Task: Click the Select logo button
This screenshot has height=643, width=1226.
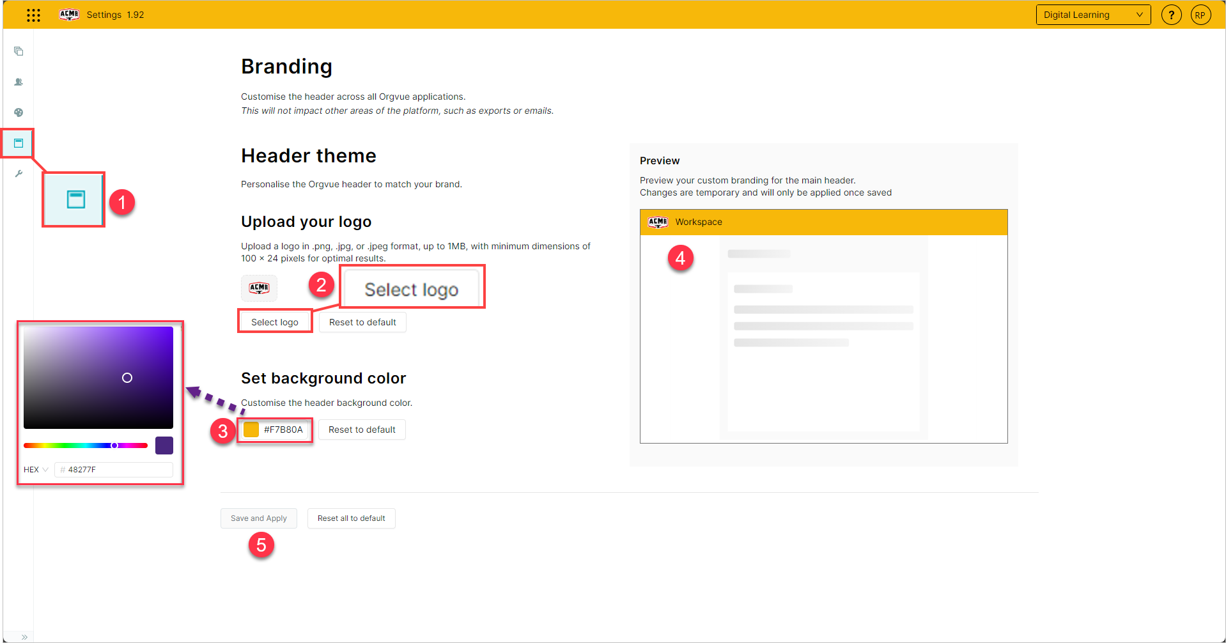Action: [x=275, y=322]
